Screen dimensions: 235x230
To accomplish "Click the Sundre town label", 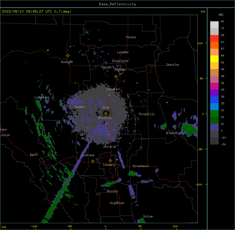I will point(80,107).
